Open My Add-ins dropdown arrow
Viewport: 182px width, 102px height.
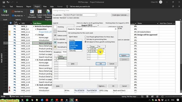tap(24, 16)
